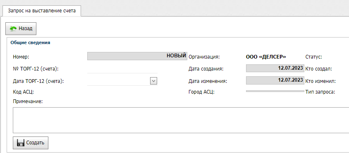Viewport: 349px width, 153px height.
Task: Click the Дата изменения field 12.07.2023
Action: pyautogui.click(x=275, y=80)
